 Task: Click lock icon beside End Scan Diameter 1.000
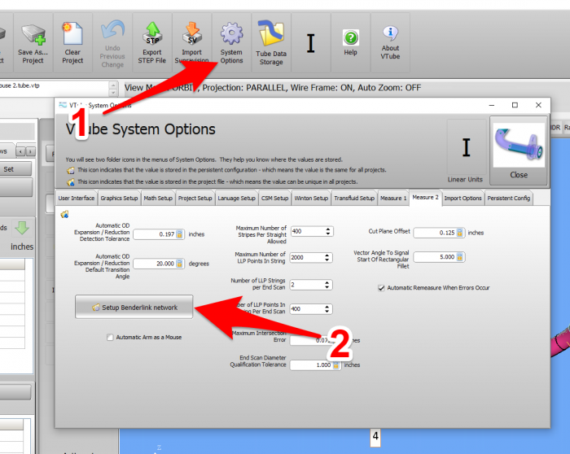point(336,365)
